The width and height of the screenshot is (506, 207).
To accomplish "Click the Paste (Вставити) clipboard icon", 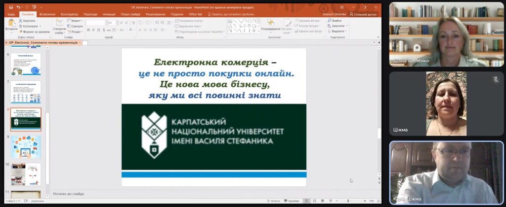I will [x=11, y=25].
